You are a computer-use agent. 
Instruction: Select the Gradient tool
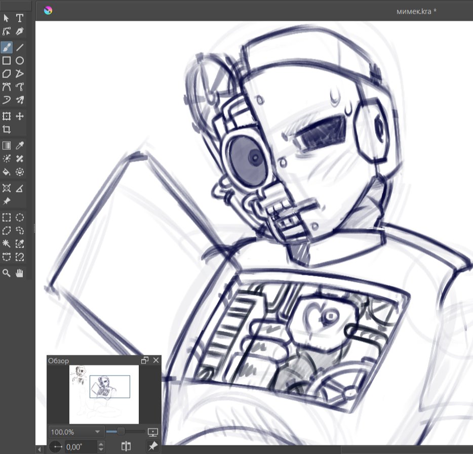coord(7,145)
